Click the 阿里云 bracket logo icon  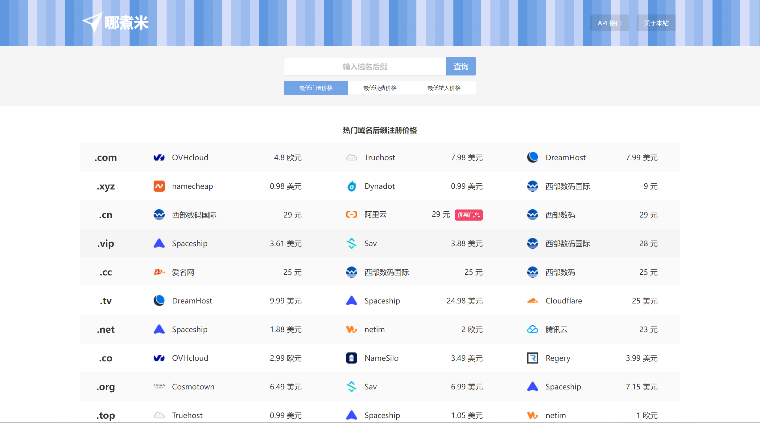(x=351, y=214)
